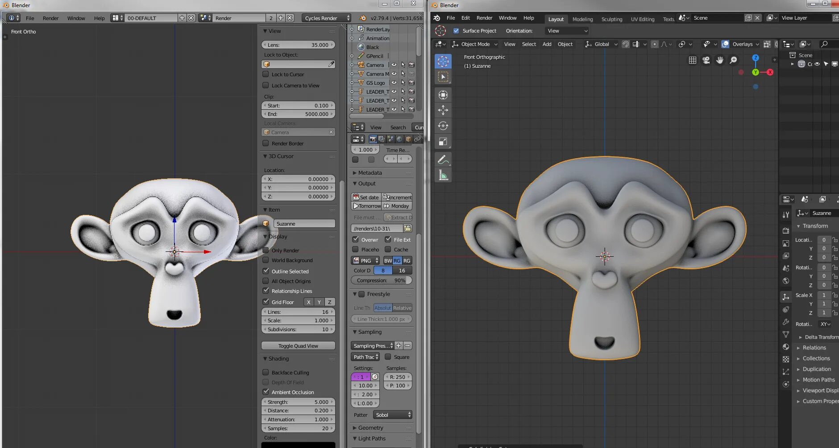The height and width of the screenshot is (448, 839).
Task: Click the AO Strength 5.000 slider
Action: pyautogui.click(x=298, y=402)
